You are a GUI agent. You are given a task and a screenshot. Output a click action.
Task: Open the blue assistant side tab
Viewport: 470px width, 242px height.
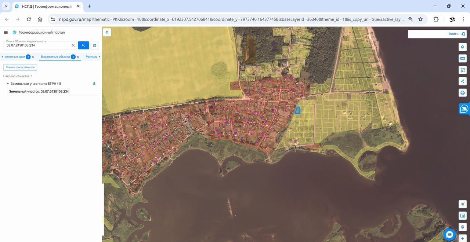pyautogui.click(x=464, y=109)
